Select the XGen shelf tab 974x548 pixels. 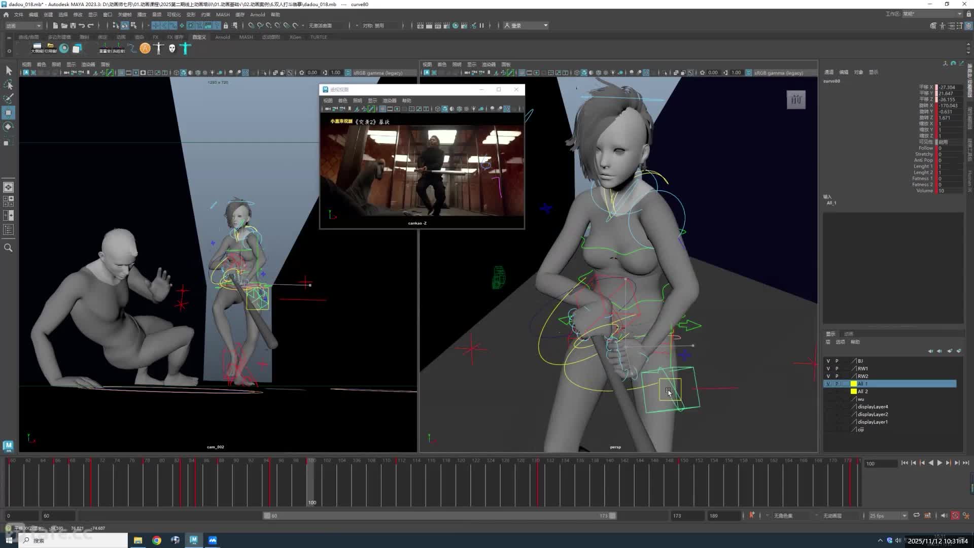pyautogui.click(x=295, y=37)
